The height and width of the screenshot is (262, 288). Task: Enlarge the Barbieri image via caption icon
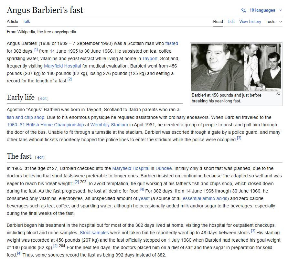tap(278, 94)
